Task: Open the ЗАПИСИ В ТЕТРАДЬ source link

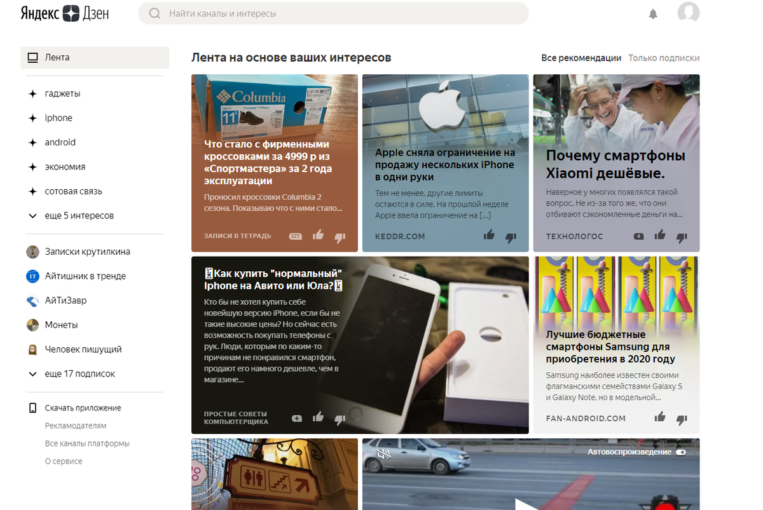Action: click(x=237, y=236)
